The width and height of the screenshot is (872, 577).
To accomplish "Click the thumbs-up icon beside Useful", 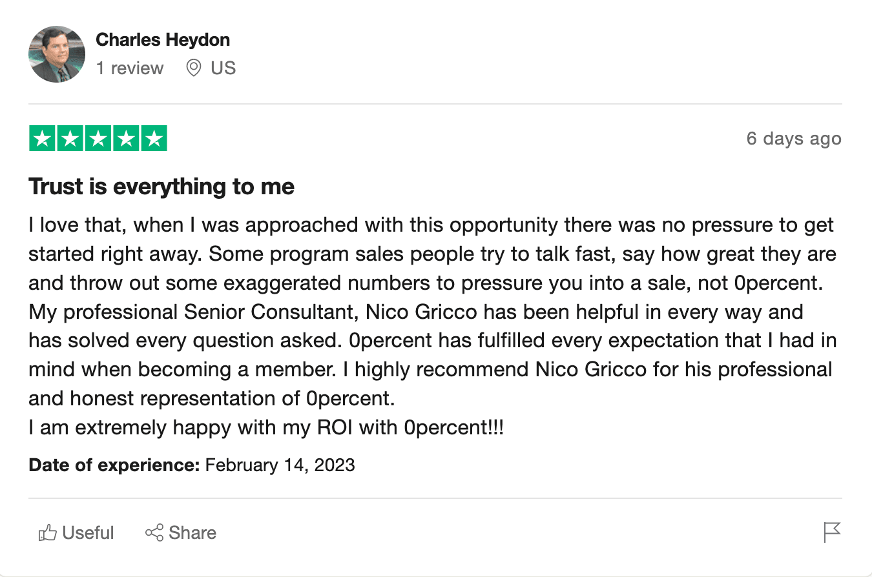I will pos(48,533).
